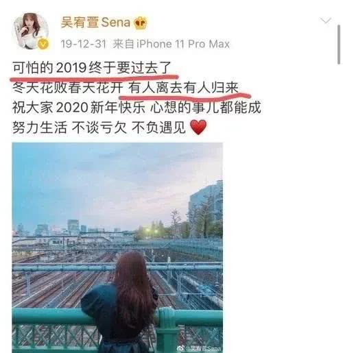This screenshot has height=353, width=343.
Task: Tap the red heart emoji
Action: (x=198, y=127)
